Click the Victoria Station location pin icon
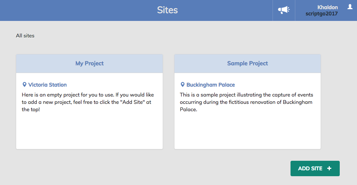Screen dimensions: 357x185 [x=24, y=85]
